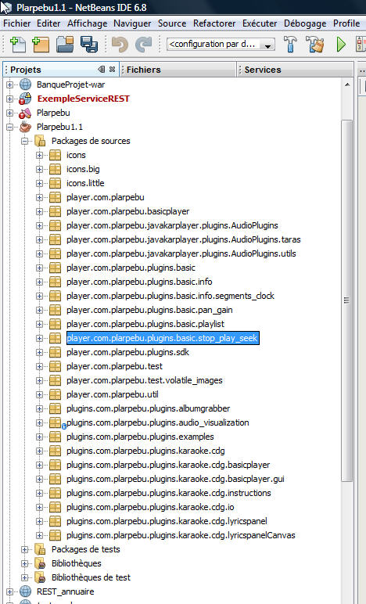Expand the player.com.plarpebu.basicplayer package
This screenshot has width=366, height=604.
[x=39, y=211]
